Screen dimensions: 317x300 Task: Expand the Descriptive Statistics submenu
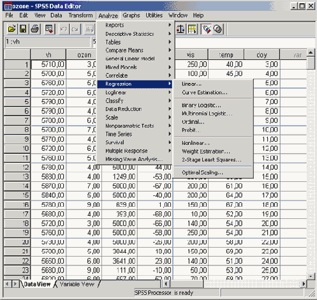point(135,34)
